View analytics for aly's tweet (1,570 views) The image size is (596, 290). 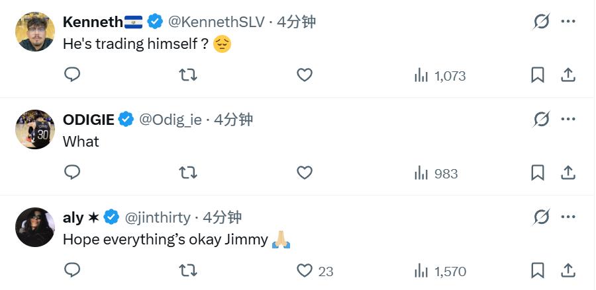click(440, 270)
